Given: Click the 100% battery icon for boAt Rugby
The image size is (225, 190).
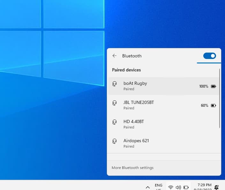Looking at the screenshot, I should pos(214,86).
